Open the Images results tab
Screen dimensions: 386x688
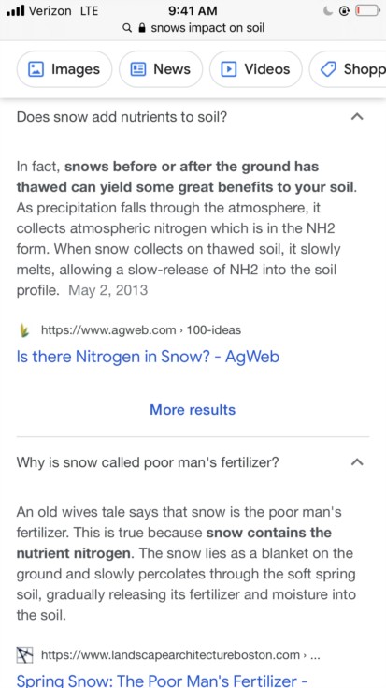coord(64,69)
